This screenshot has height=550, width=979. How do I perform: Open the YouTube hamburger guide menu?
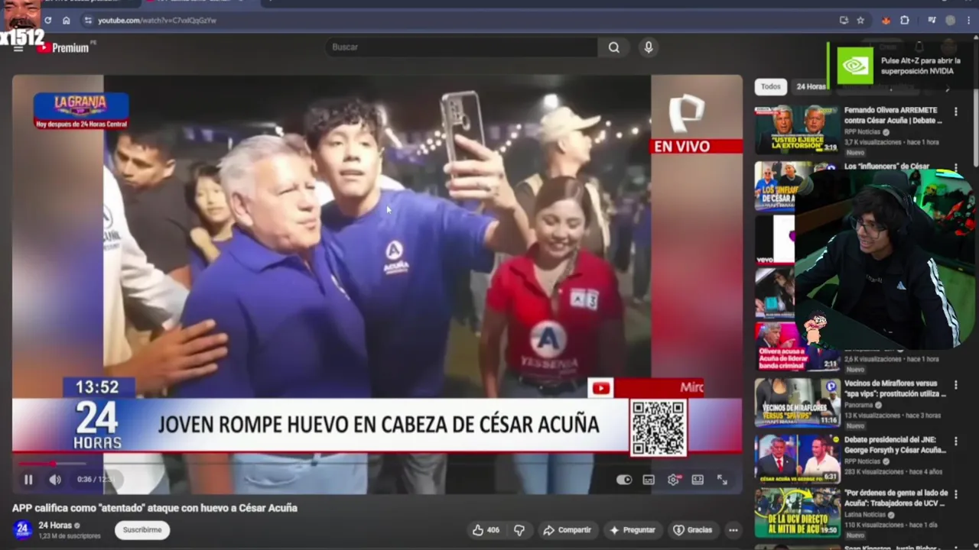pos(18,48)
